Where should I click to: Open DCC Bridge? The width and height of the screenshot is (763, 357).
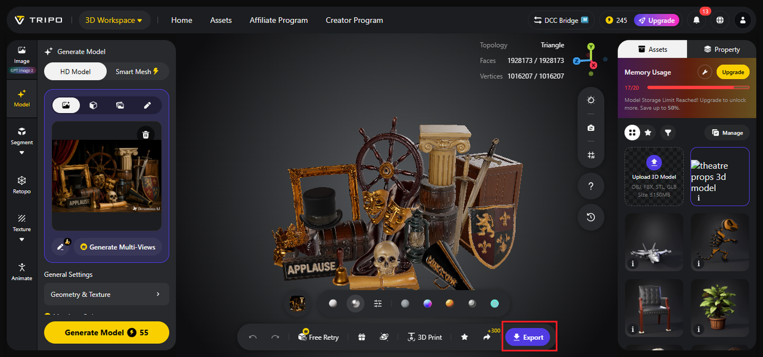[x=561, y=20]
